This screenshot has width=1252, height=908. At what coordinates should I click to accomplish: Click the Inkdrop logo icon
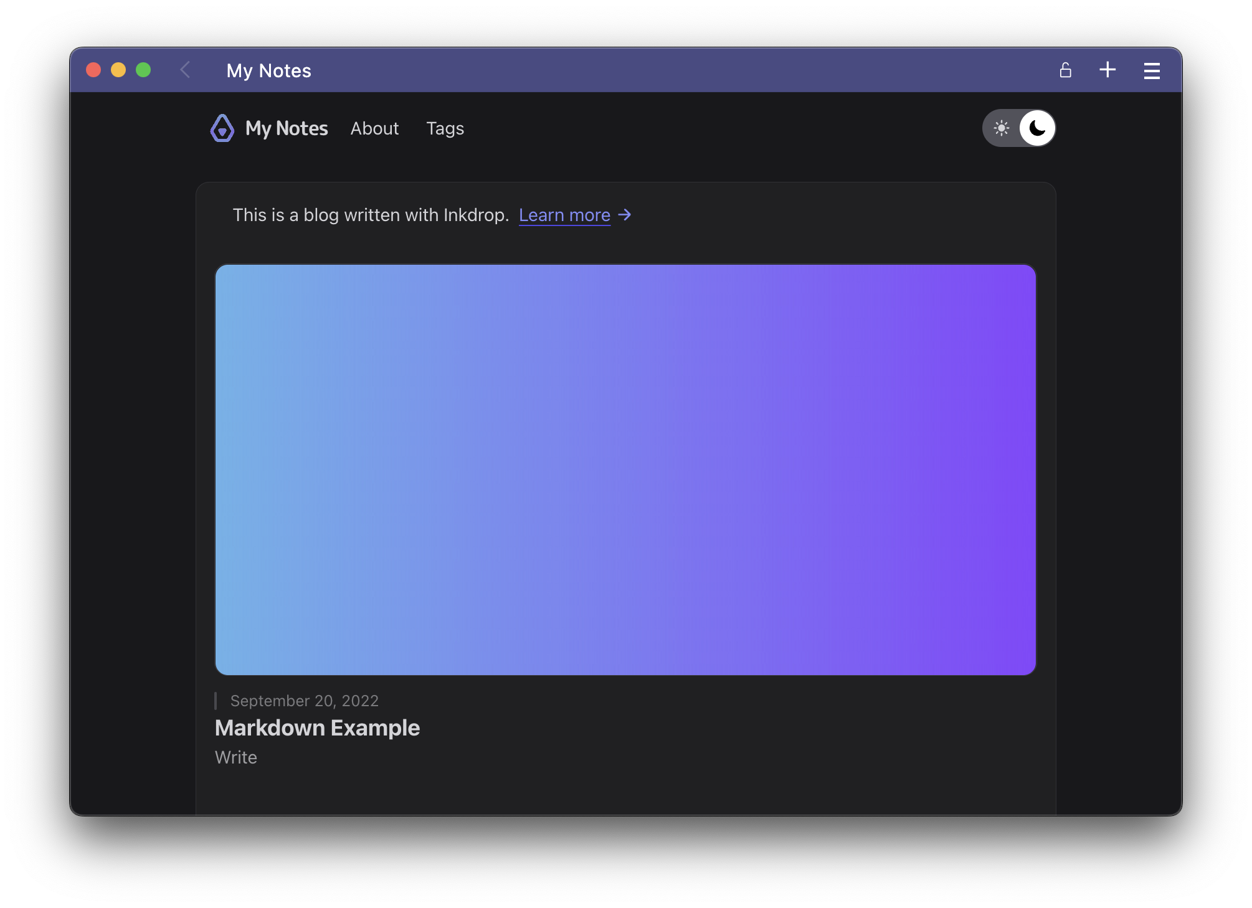[x=222, y=128]
